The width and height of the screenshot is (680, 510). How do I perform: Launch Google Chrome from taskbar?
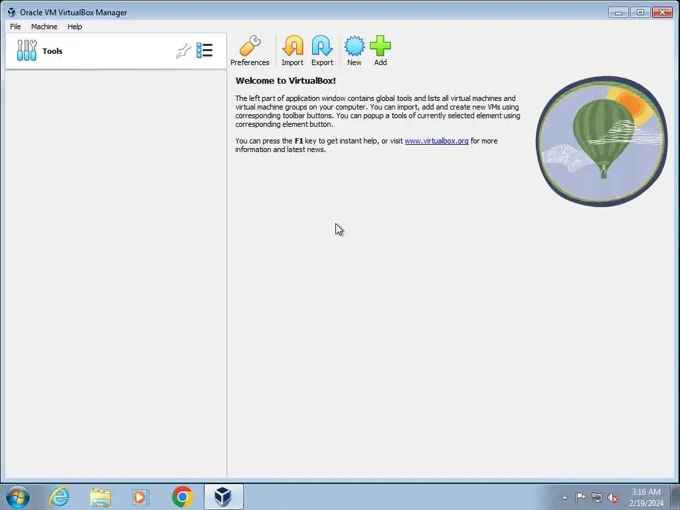(182, 497)
